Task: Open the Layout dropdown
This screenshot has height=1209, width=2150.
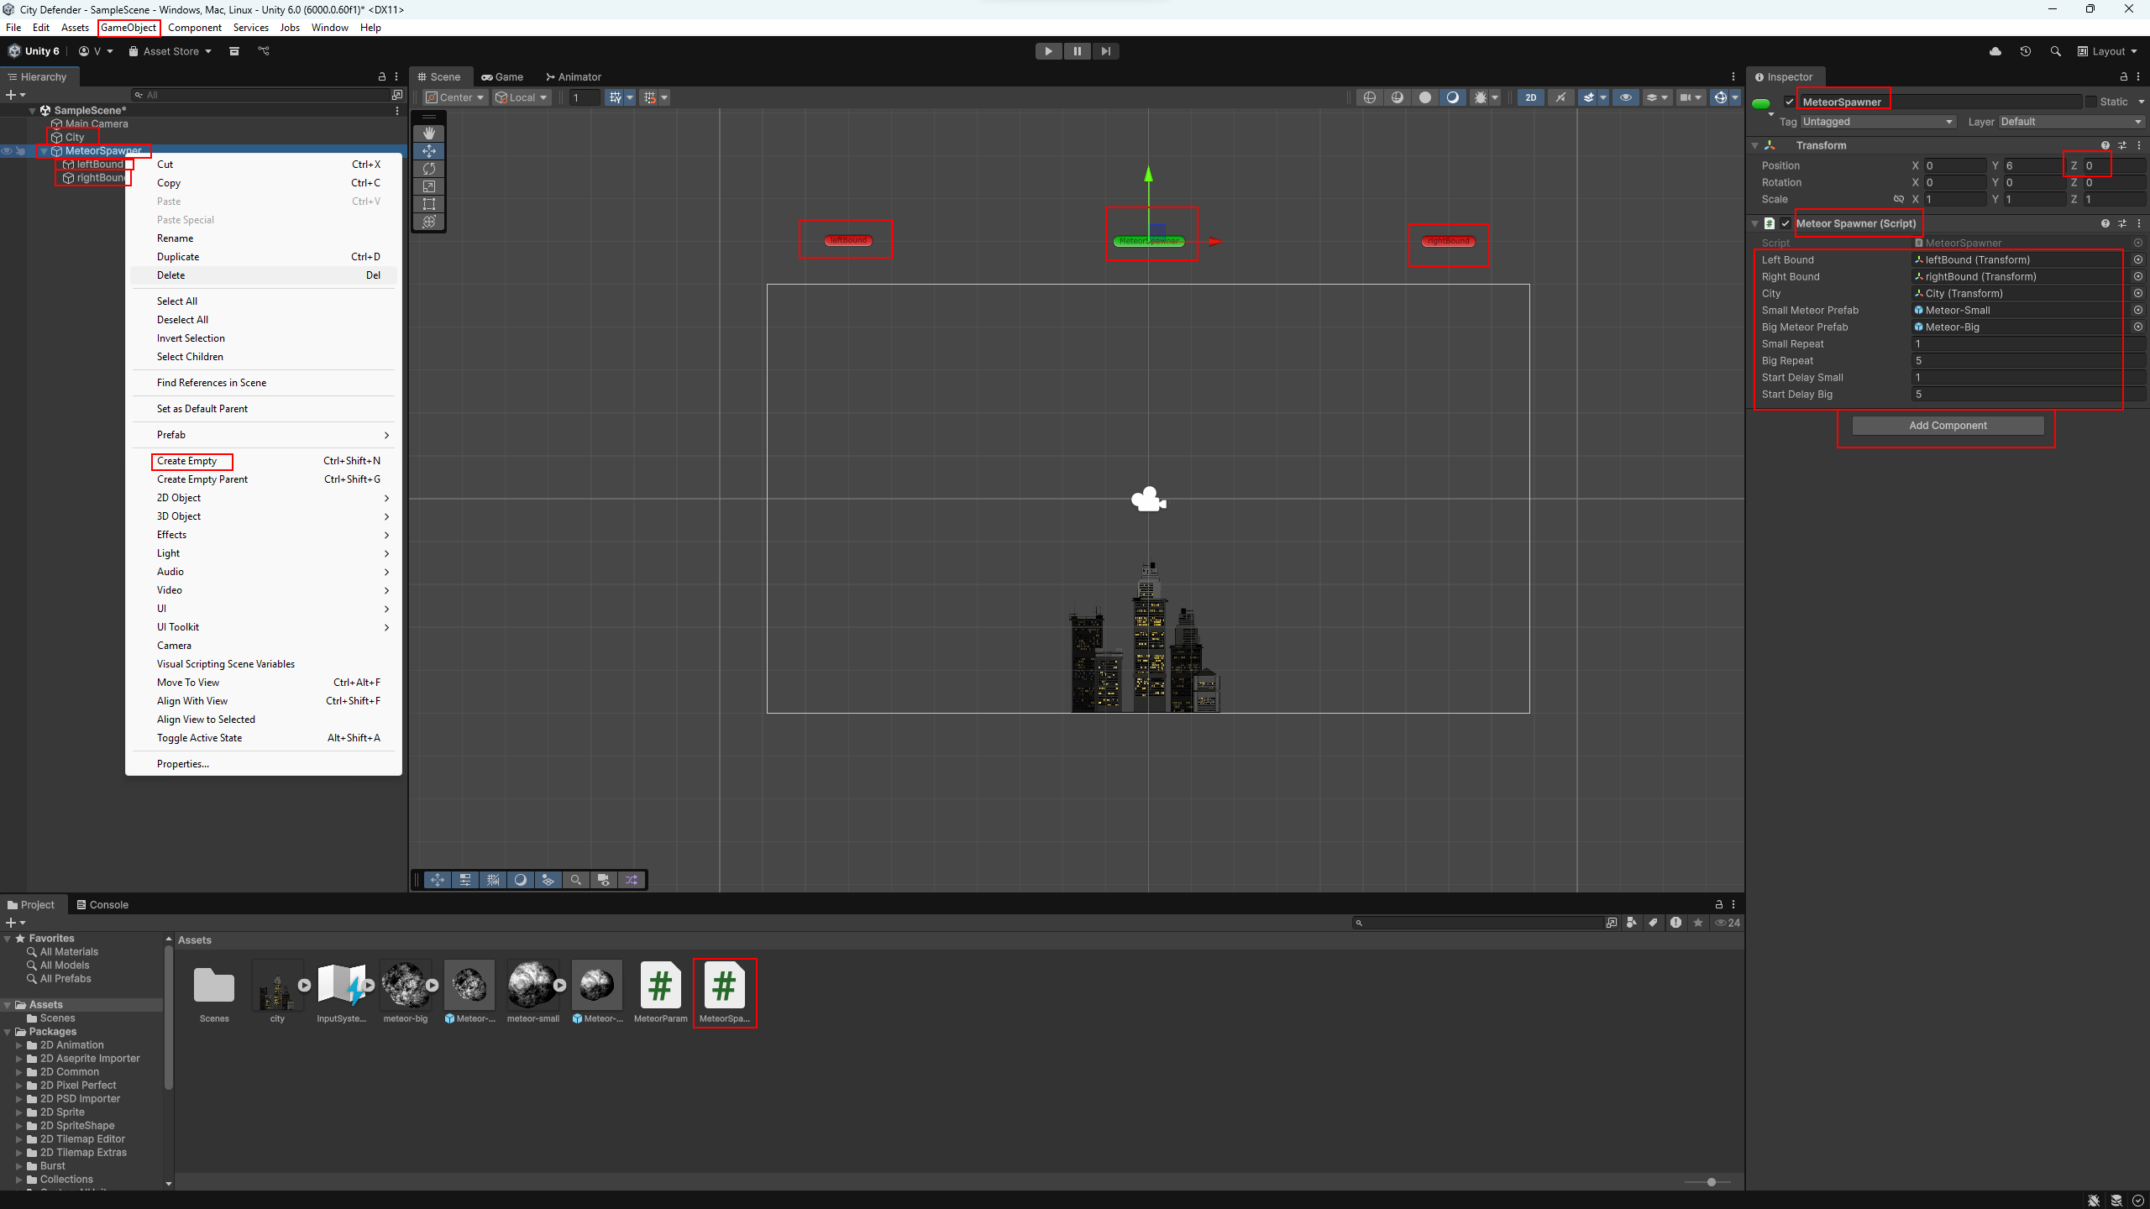Action: [x=2108, y=51]
